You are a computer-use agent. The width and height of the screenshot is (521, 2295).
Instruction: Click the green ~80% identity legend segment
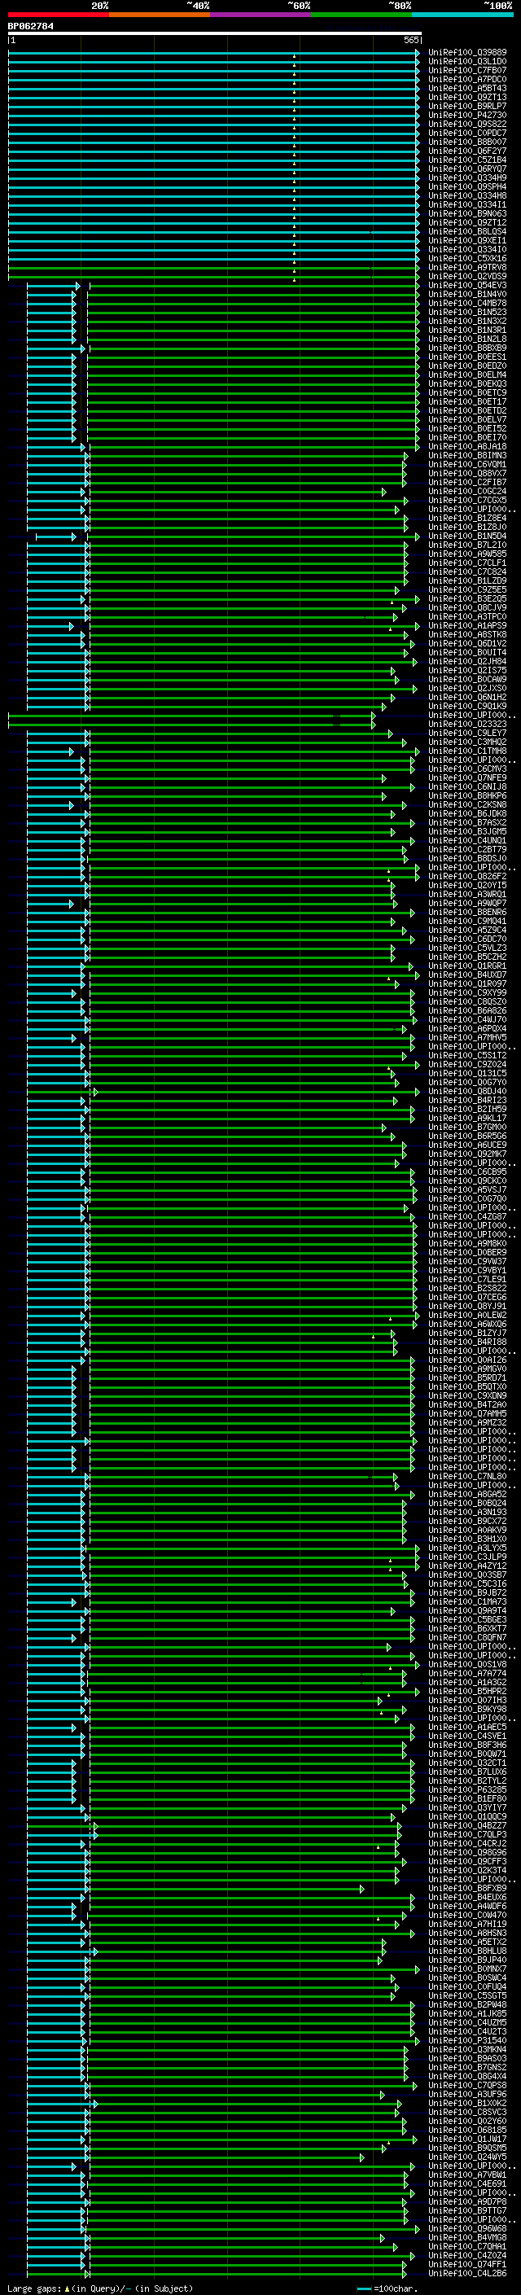tap(361, 15)
